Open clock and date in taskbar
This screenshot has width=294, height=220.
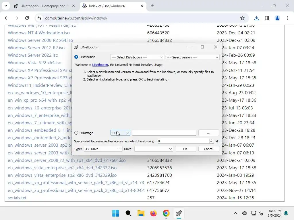[275, 213]
